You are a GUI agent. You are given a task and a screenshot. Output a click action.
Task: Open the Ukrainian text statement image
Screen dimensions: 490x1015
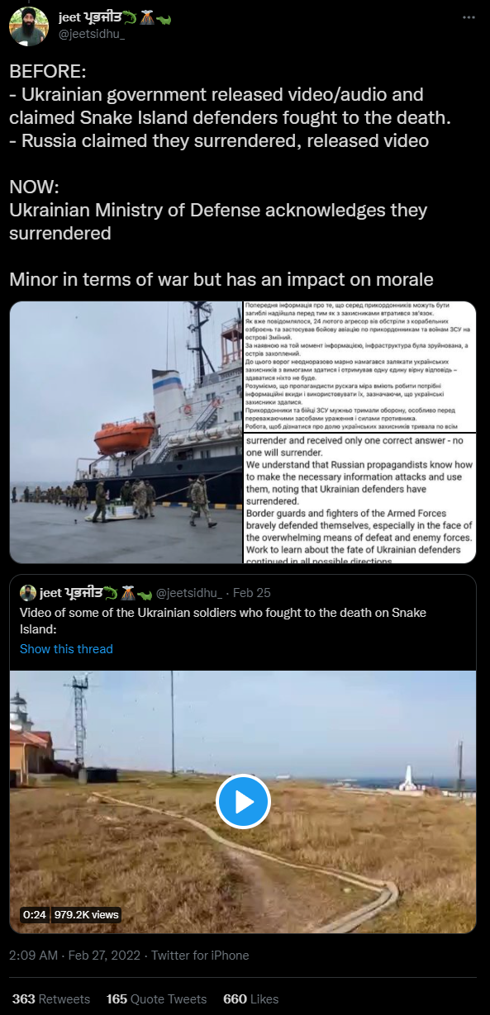pos(359,367)
